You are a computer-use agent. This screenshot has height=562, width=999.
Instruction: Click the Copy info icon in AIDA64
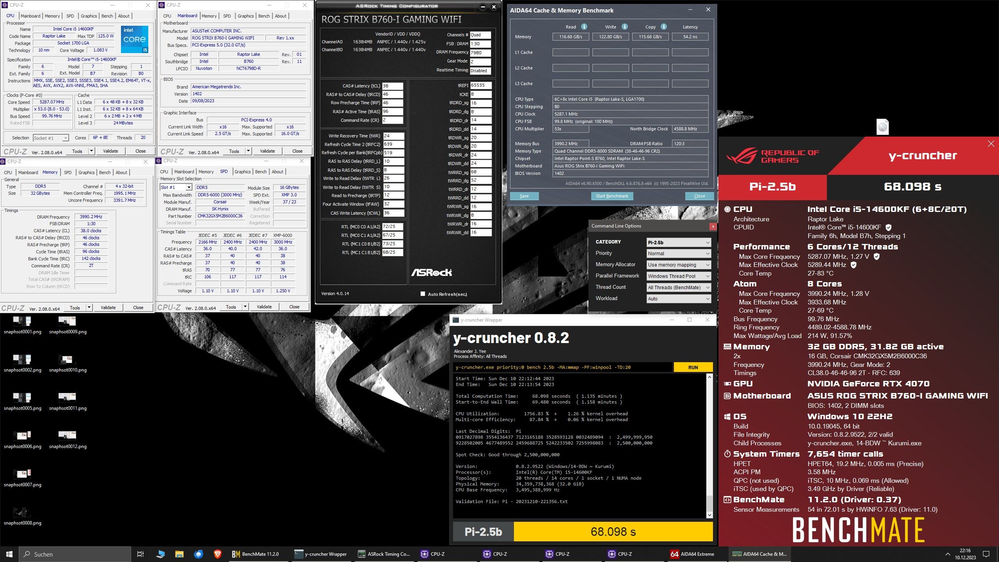[664, 27]
